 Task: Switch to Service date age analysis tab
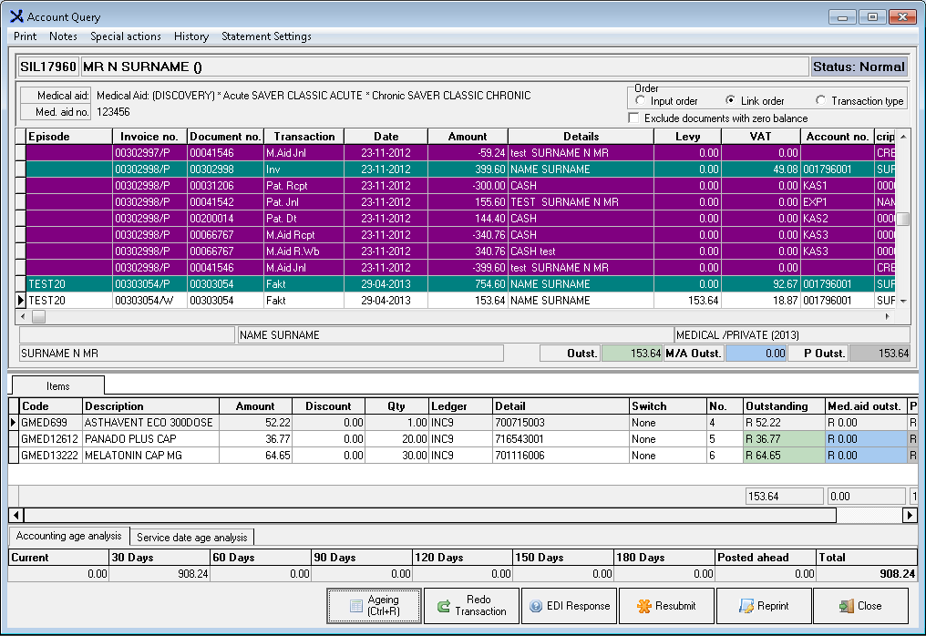192,538
